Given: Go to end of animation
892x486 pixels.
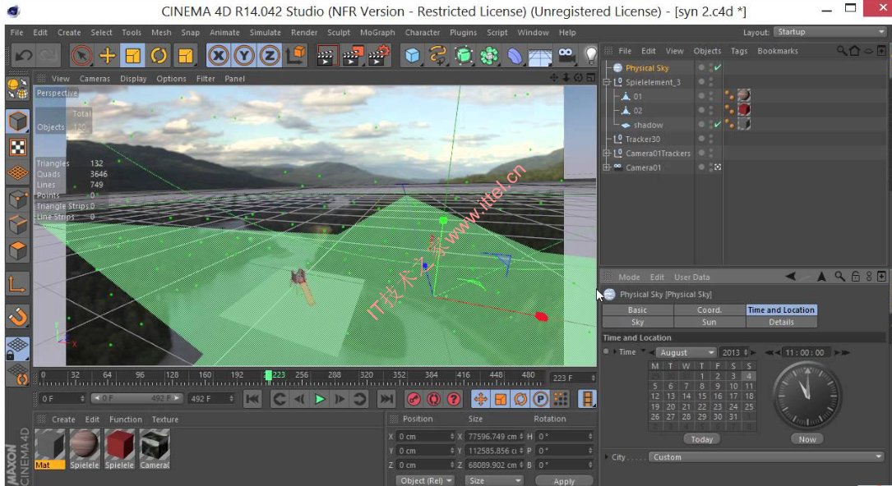Looking at the screenshot, I should 386,399.
